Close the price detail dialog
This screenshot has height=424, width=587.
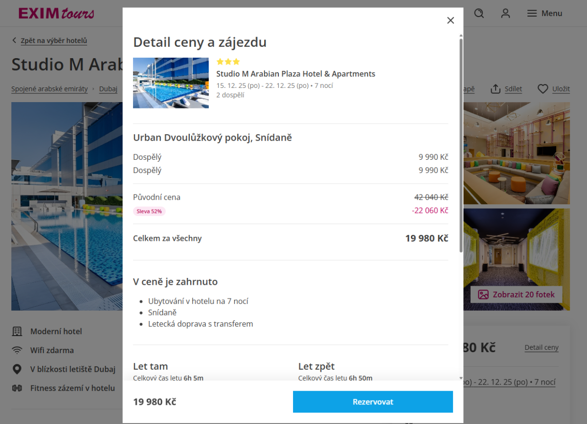pos(451,21)
